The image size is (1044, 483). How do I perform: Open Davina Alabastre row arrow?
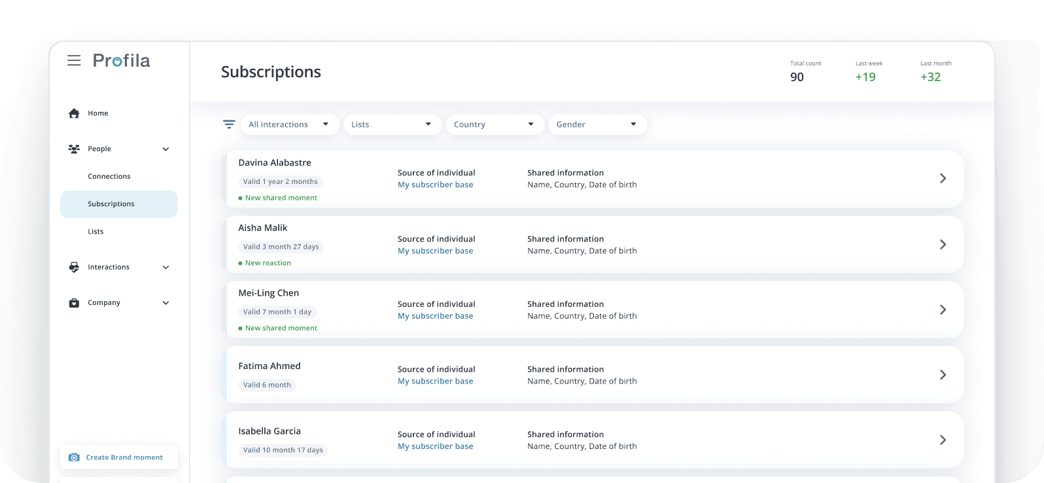tap(943, 178)
